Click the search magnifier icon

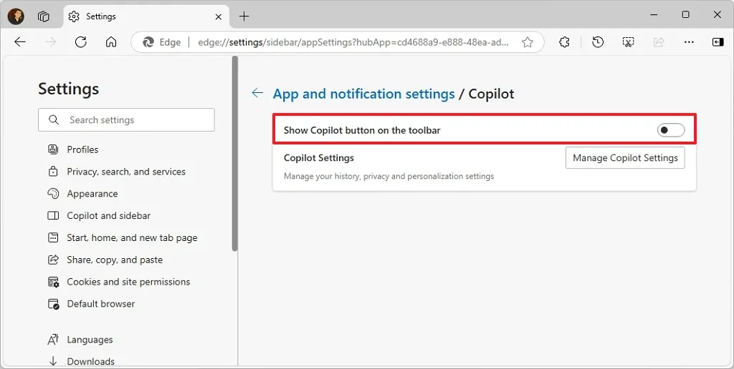tap(54, 120)
